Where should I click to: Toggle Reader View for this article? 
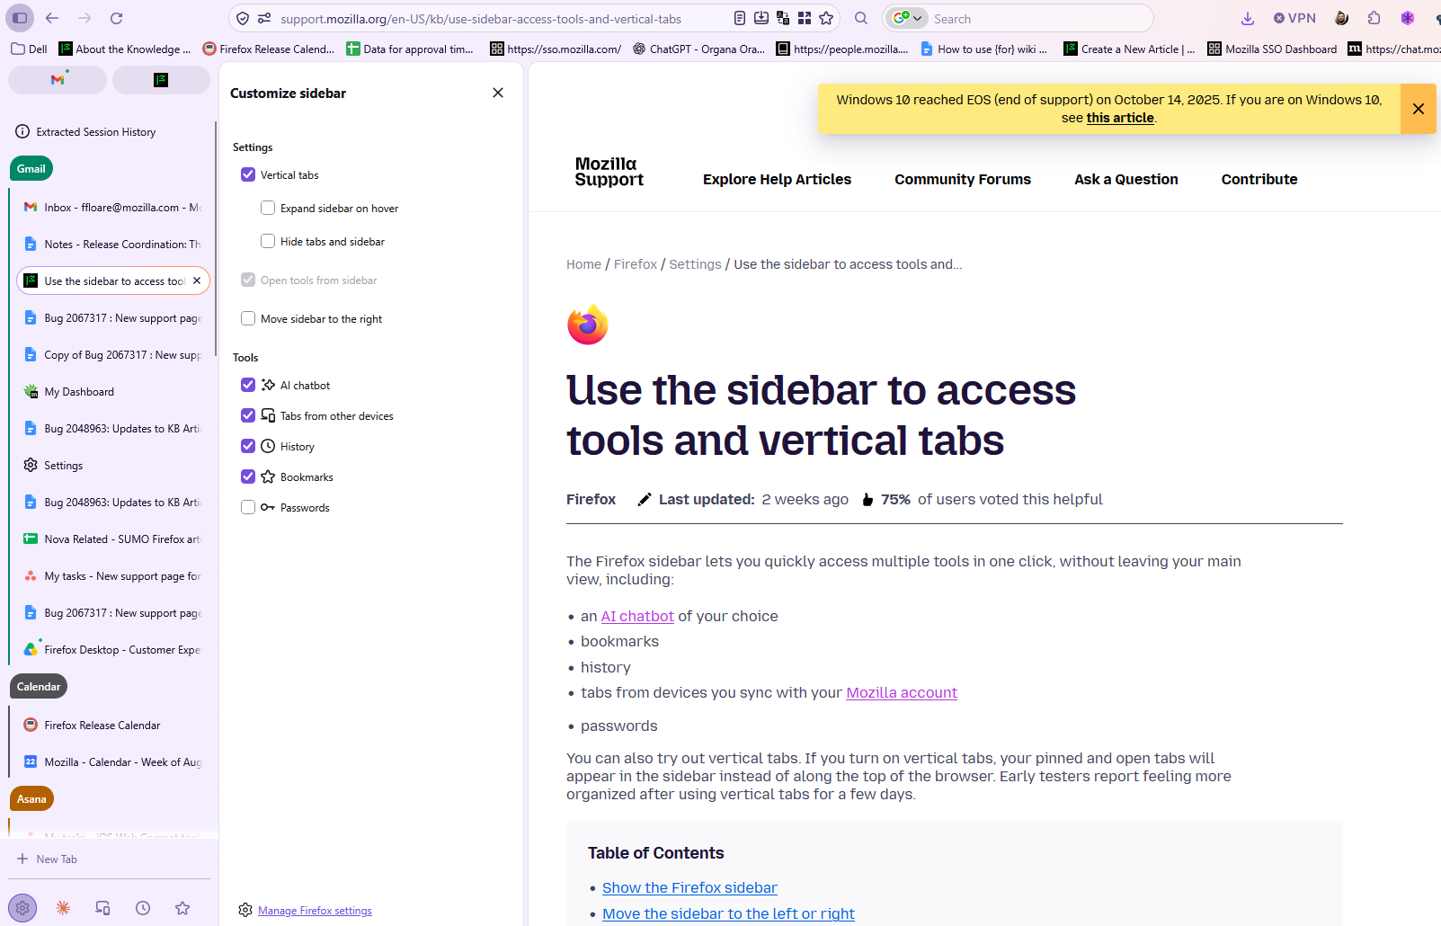pyautogui.click(x=740, y=18)
